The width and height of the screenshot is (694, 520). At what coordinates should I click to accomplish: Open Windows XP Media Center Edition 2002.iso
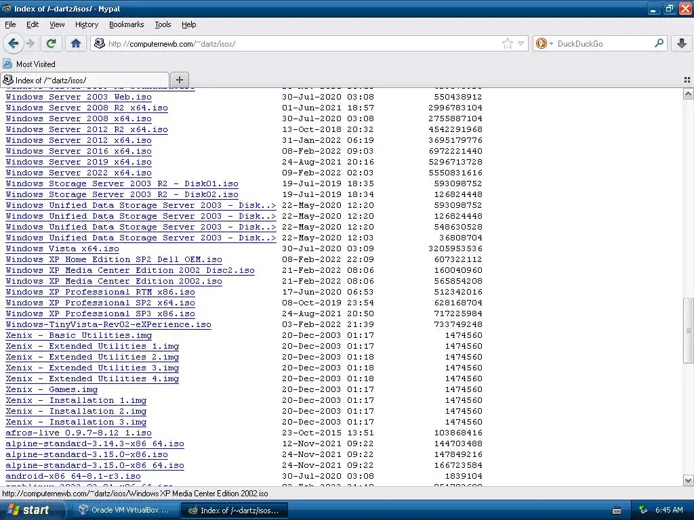pos(114,281)
